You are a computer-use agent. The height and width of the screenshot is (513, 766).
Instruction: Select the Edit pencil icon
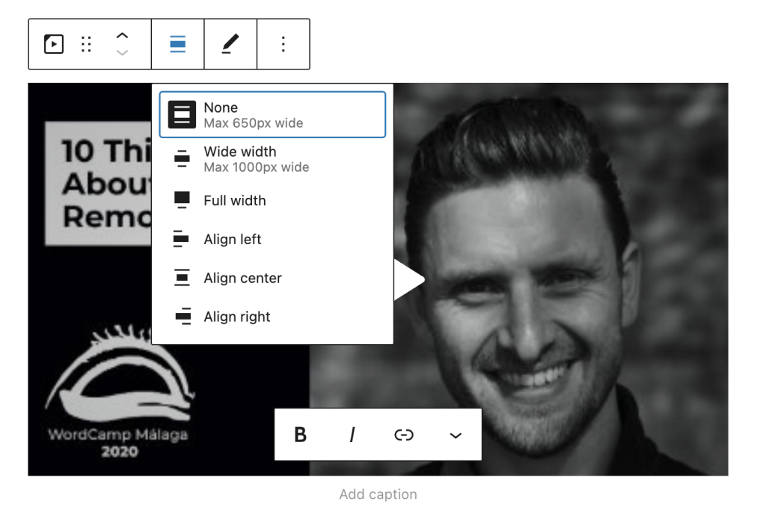click(x=230, y=44)
